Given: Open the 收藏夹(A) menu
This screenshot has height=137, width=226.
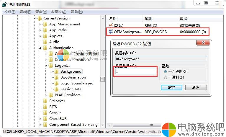Looking at the screenshot, I should (x=59, y=12).
